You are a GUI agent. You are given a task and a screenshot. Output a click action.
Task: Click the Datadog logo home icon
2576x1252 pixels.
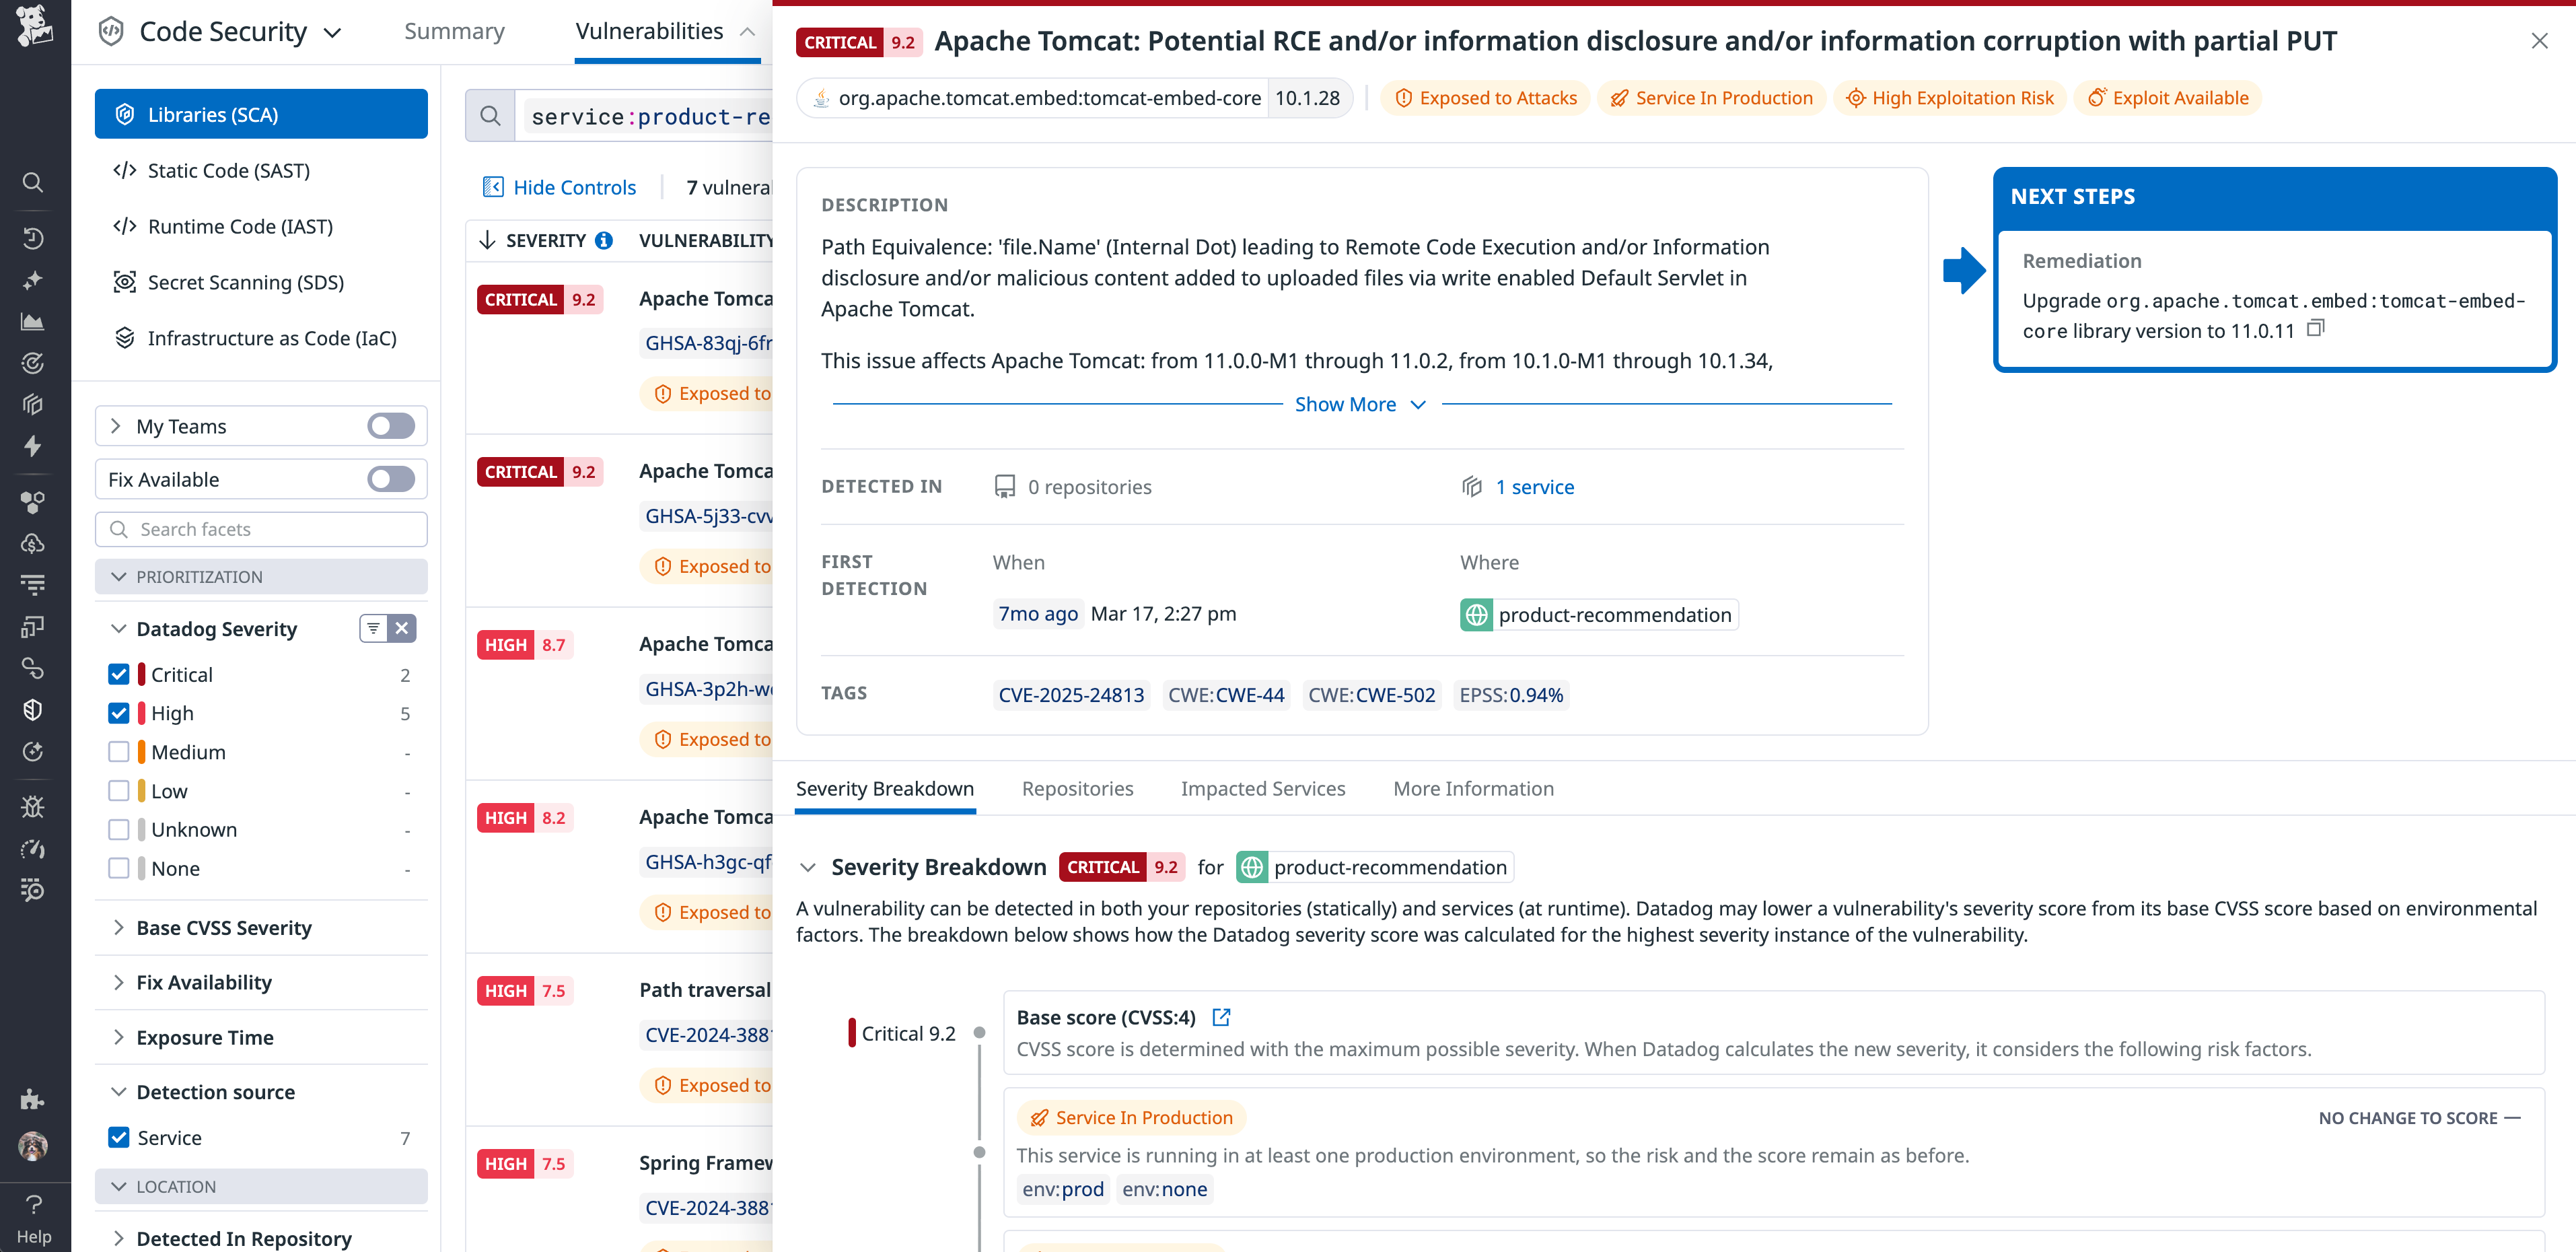tap(34, 26)
